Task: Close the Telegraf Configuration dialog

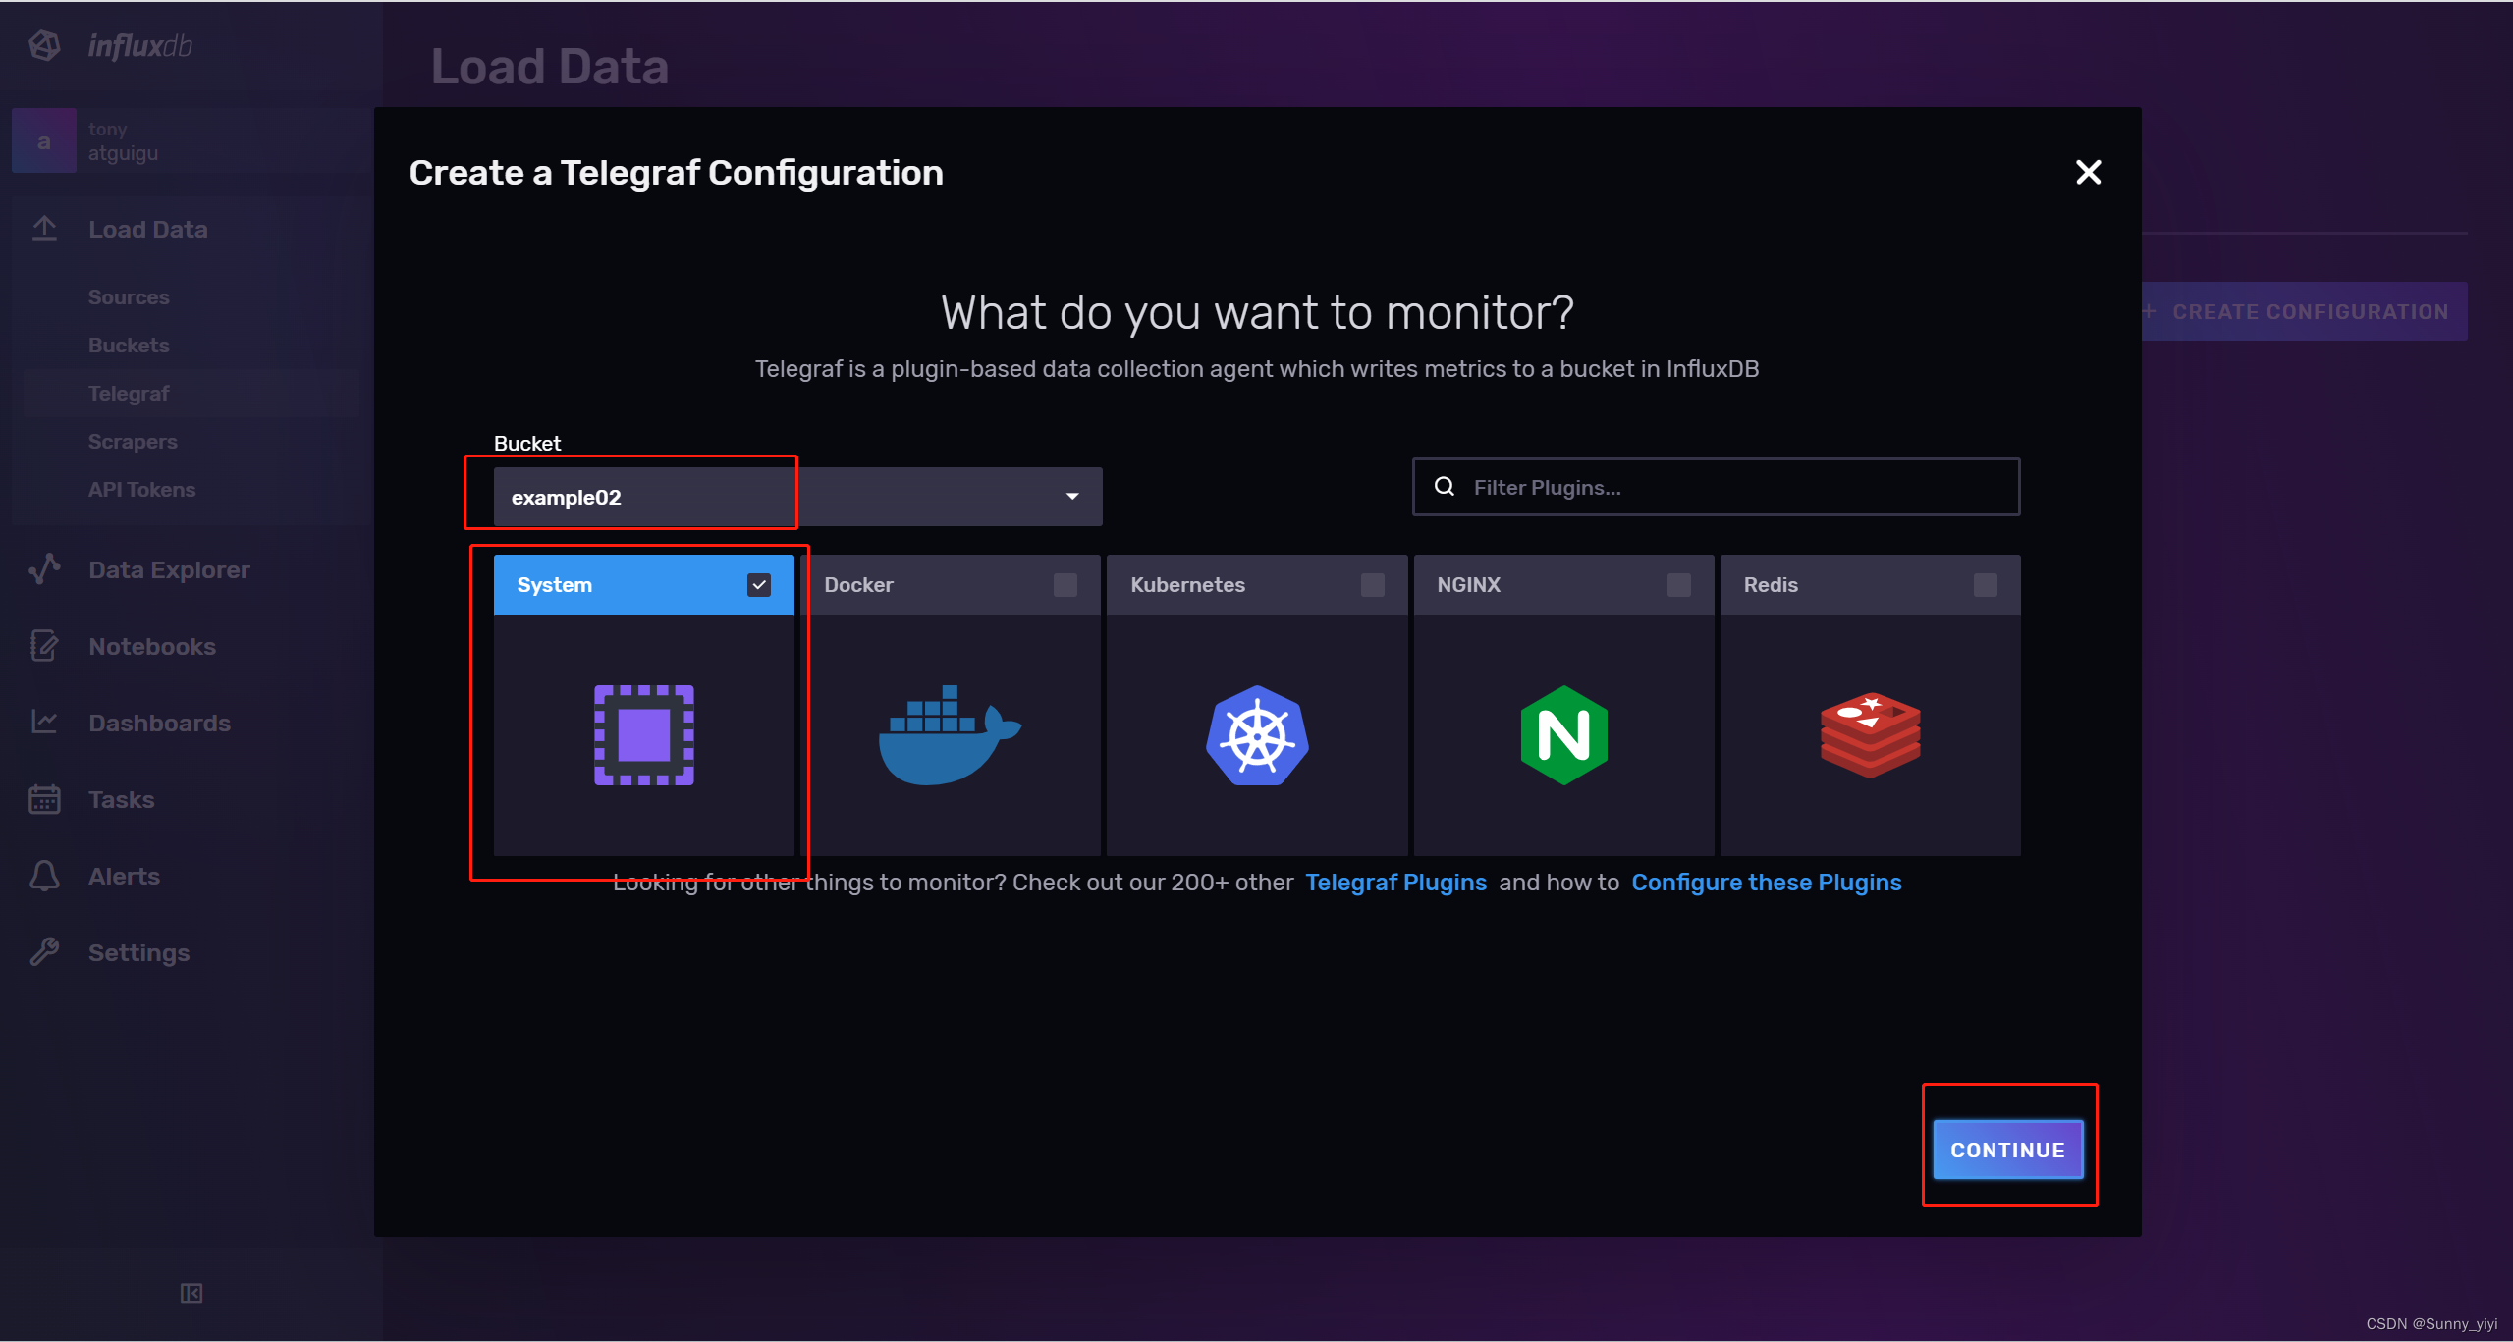Action: tap(2089, 173)
